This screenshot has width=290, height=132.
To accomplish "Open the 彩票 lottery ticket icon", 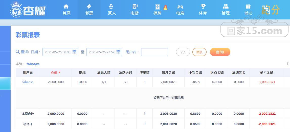I will point(89,7).
